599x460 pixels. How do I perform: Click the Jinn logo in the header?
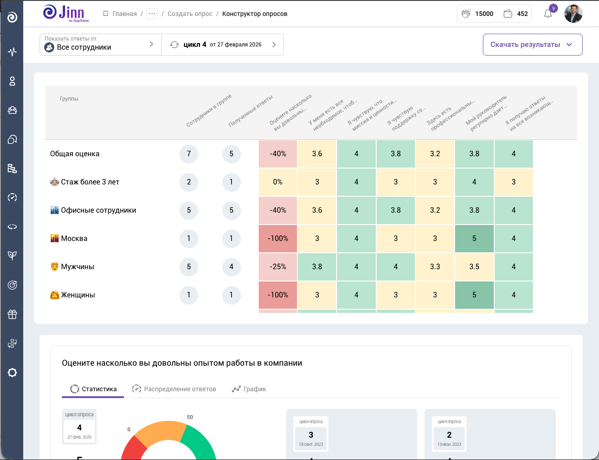(x=66, y=13)
